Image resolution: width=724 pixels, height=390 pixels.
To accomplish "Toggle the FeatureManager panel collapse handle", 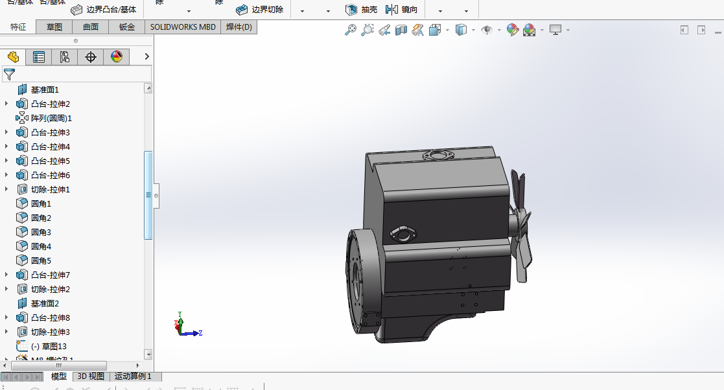I will pos(156,196).
